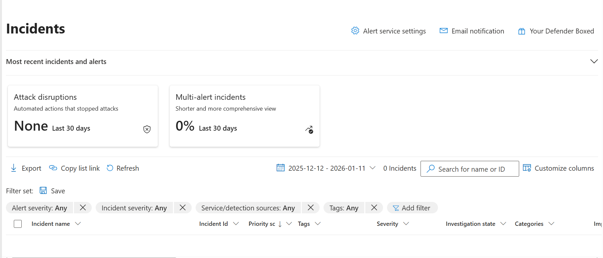The width and height of the screenshot is (603, 258).
Task: Remove the Alert severity filter
Action: tap(83, 207)
